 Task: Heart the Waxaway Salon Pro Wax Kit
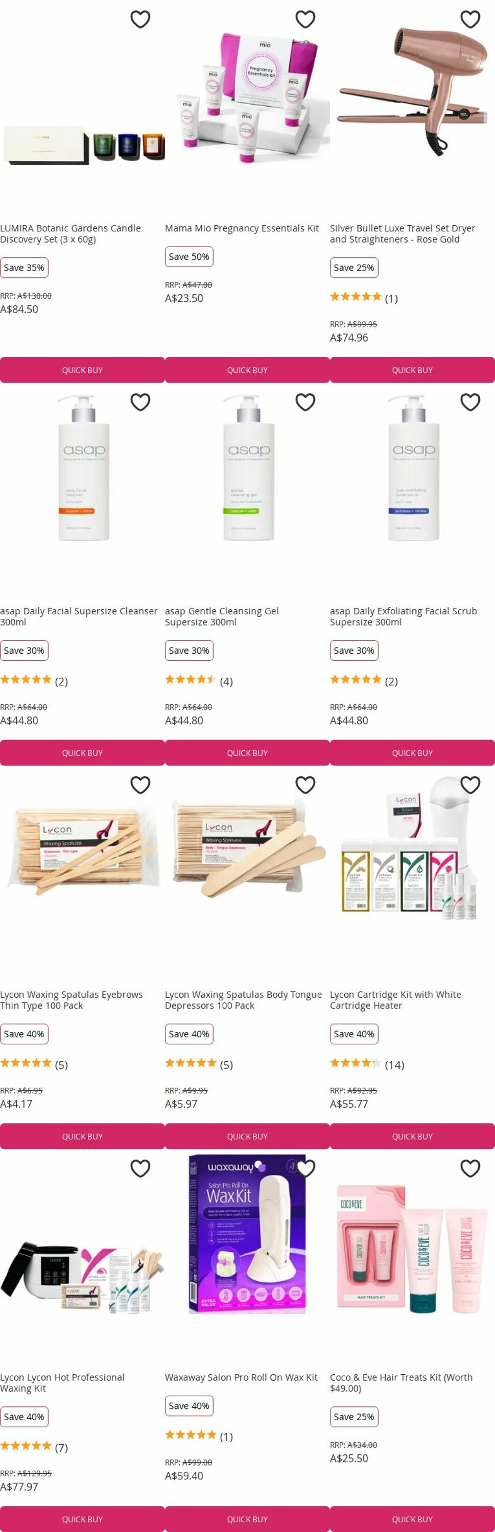pyautogui.click(x=305, y=1168)
